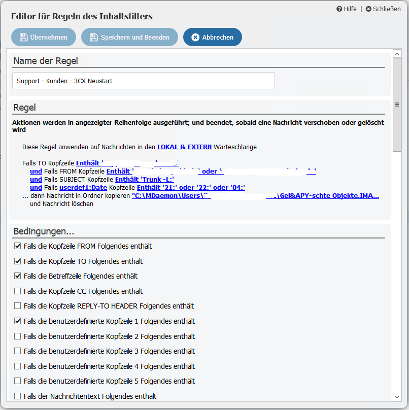Open the C:\MDaemon\Users folder path link

click(x=255, y=195)
